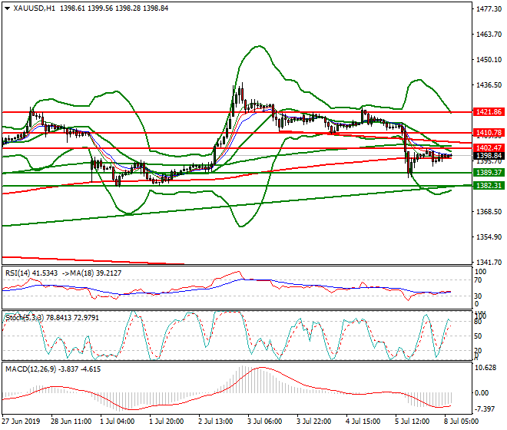507x430 pixels.
Task: Click the 27 Jun 2019 time axis label
Action: point(22,422)
